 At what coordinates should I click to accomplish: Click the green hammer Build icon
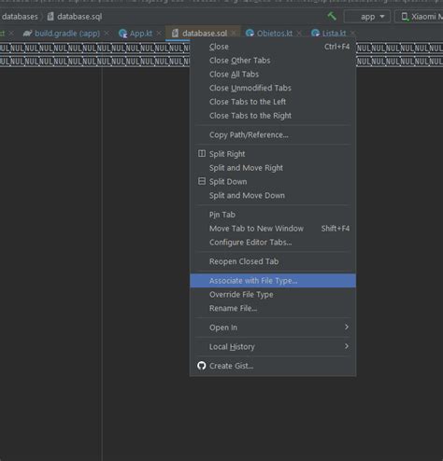pos(332,16)
